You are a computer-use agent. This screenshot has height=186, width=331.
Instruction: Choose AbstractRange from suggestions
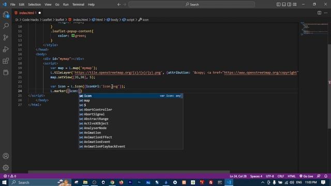pyautogui.click(x=131, y=119)
